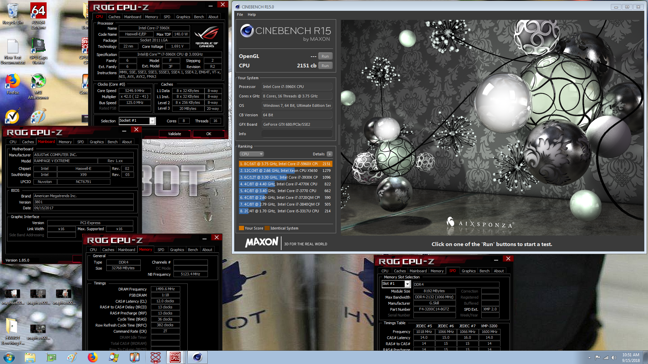The image size is (648, 364).
Task: Click the Show desktop strip on taskbar
Action: (x=646, y=358)
